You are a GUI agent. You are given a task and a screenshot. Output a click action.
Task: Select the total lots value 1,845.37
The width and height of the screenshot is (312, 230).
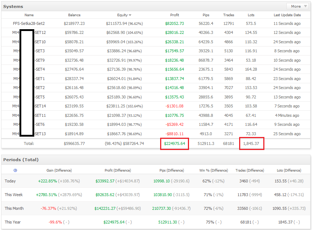[x=251, y=143]
